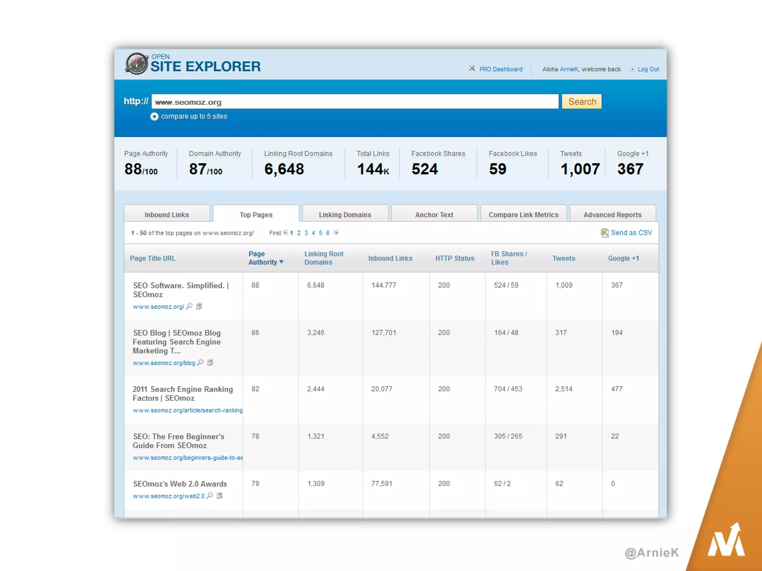762x571 pixels.
Task: Sort table by Linking Root Domains column
Action: click(x=323, y=258)
